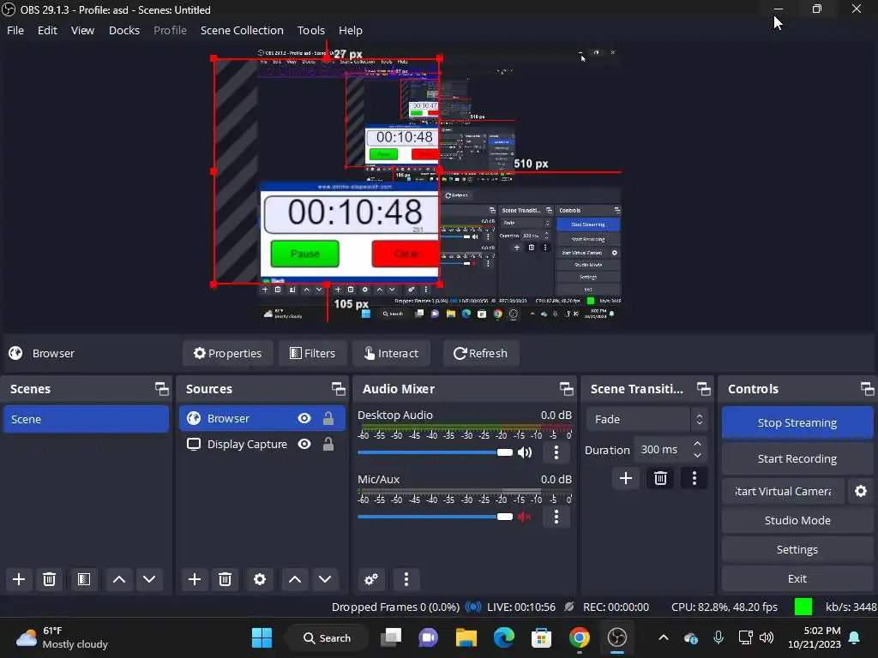Refresh the Browser source
This screenshot has height=658, width=878.
tap(480, 353)
